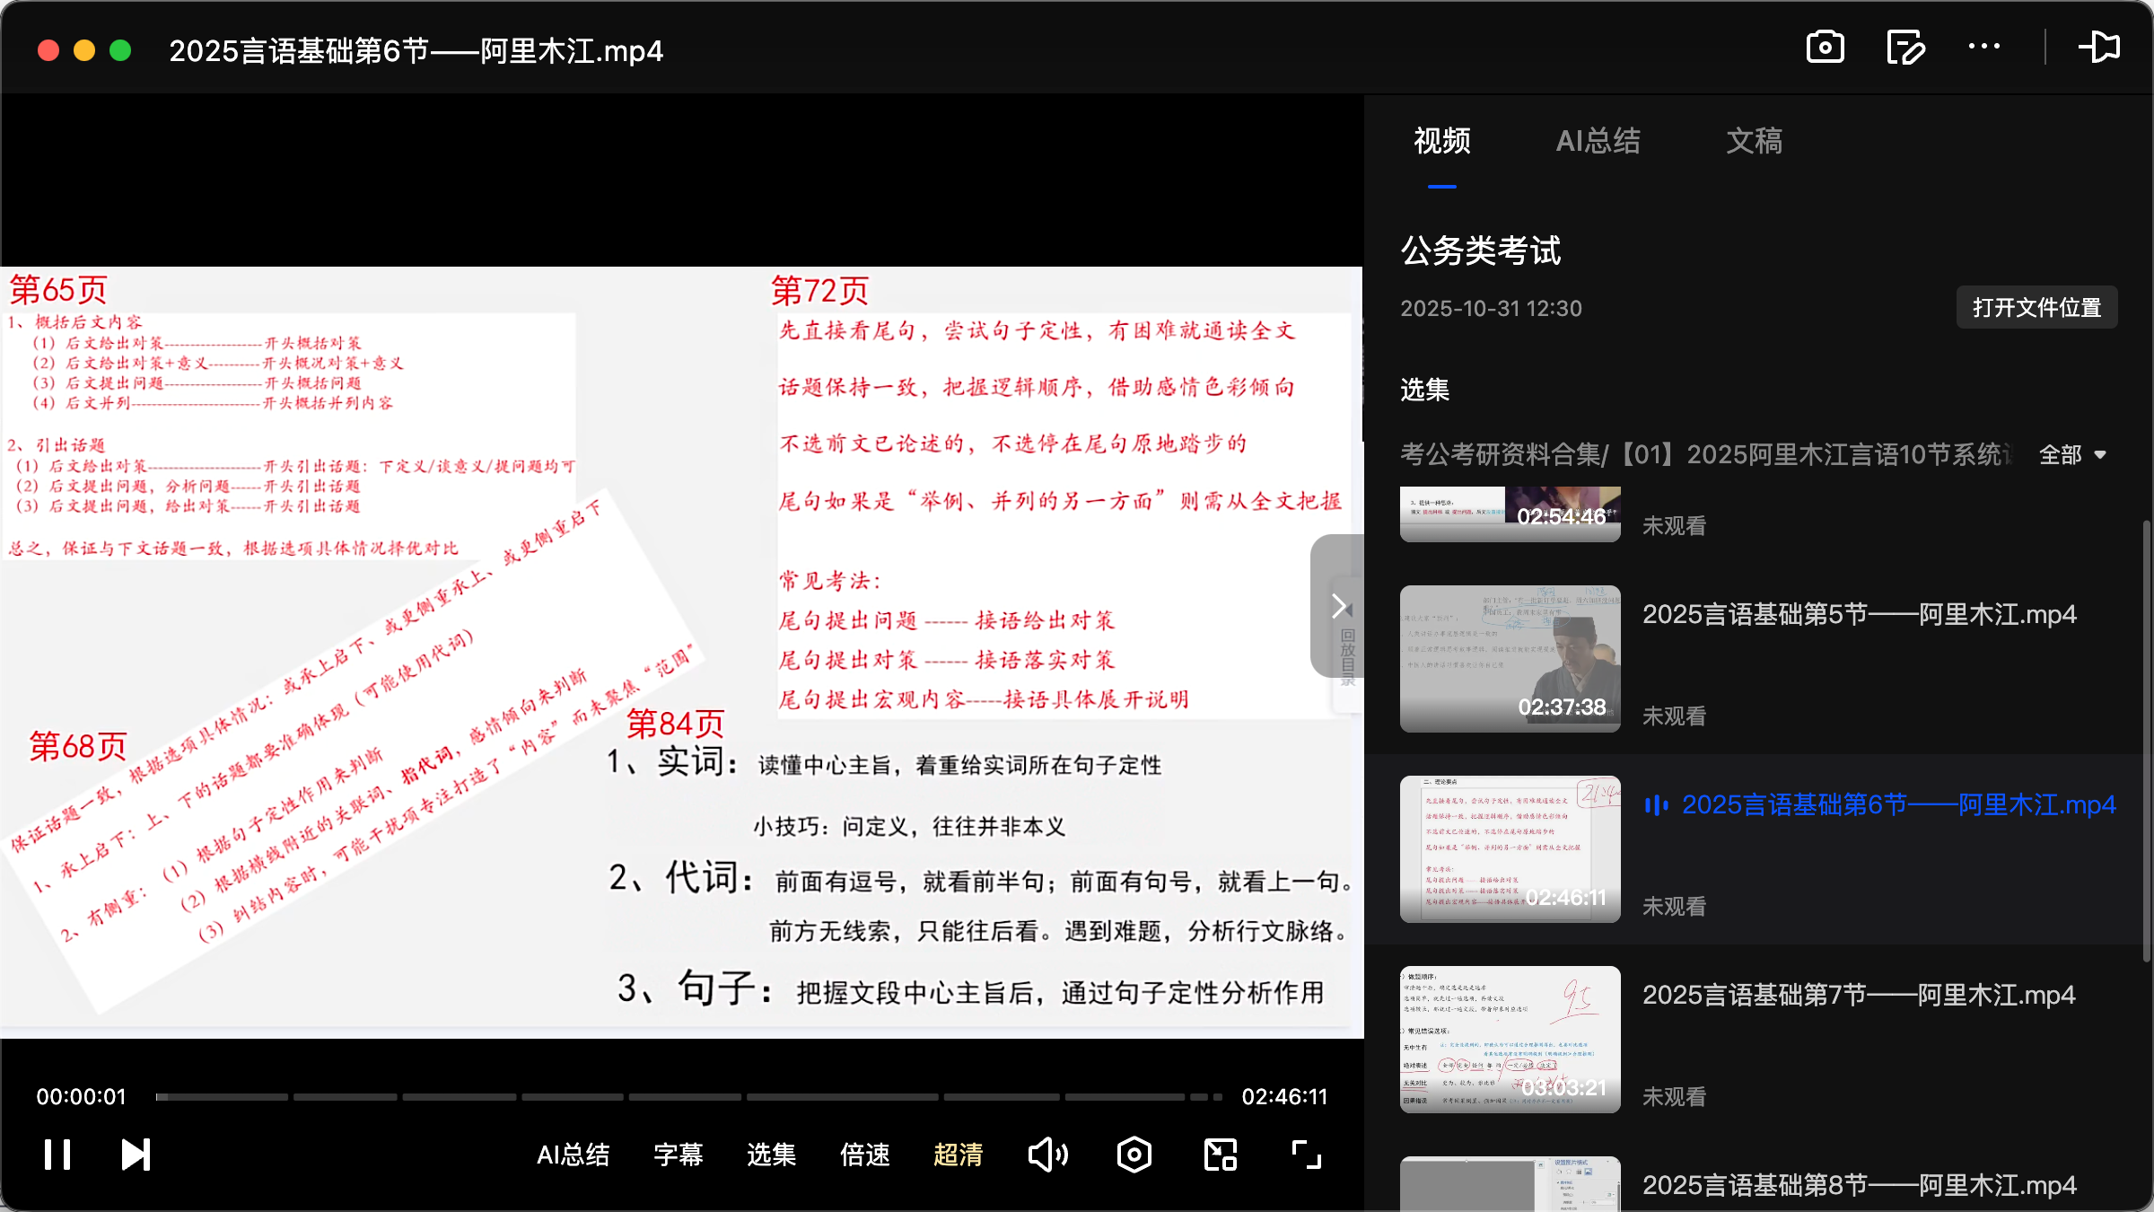The height and width of the screenshot is (1212, 2154).
Task: Enter fullscreen mode icon
Action: (1304, 1154)
